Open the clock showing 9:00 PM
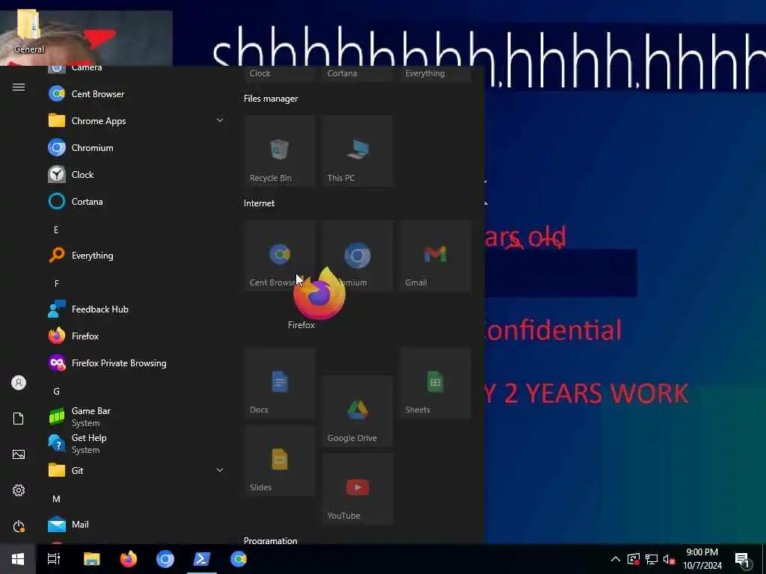 (x=702, y=559)
